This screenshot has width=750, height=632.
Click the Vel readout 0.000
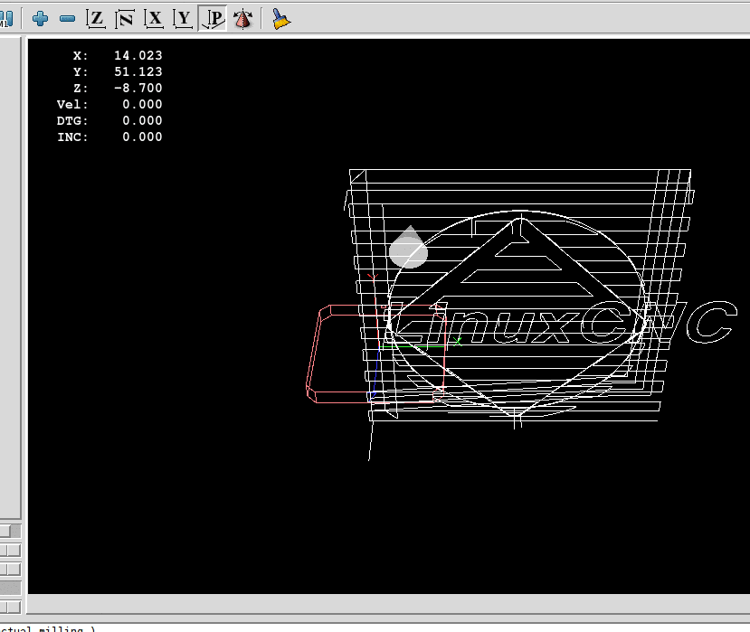coord(142,104)
